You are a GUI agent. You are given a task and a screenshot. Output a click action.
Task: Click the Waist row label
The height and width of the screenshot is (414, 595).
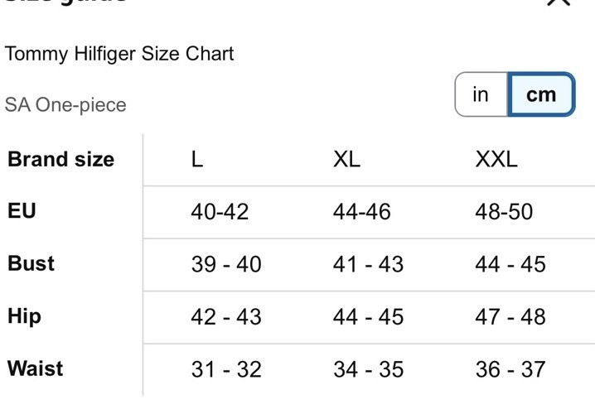pos(36,368)
